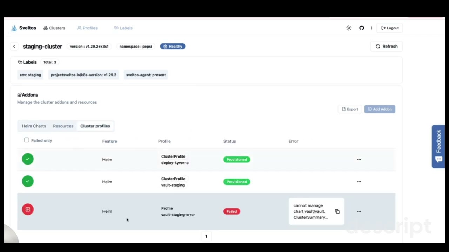Click the Add Addon button

click(x=380, y=109)
